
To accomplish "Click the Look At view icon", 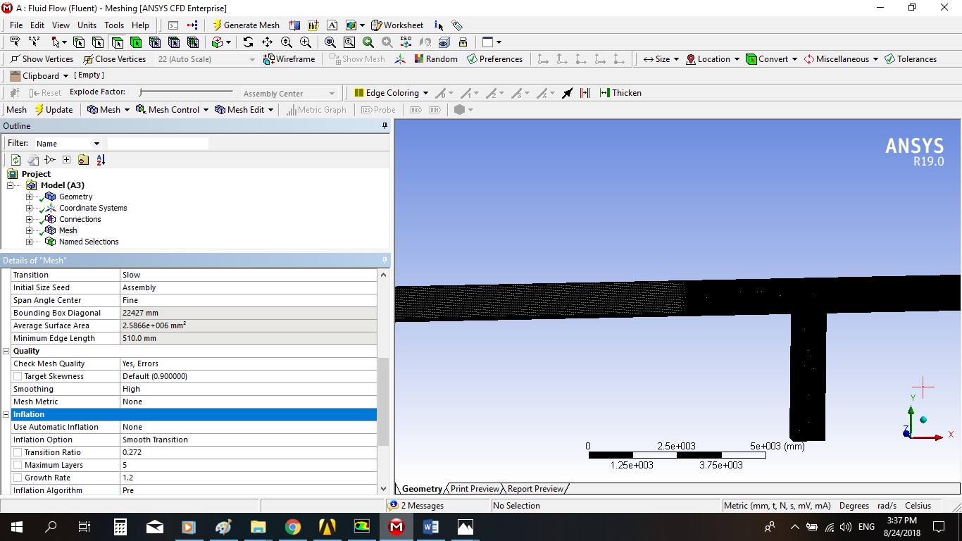I will click(425, 42).
